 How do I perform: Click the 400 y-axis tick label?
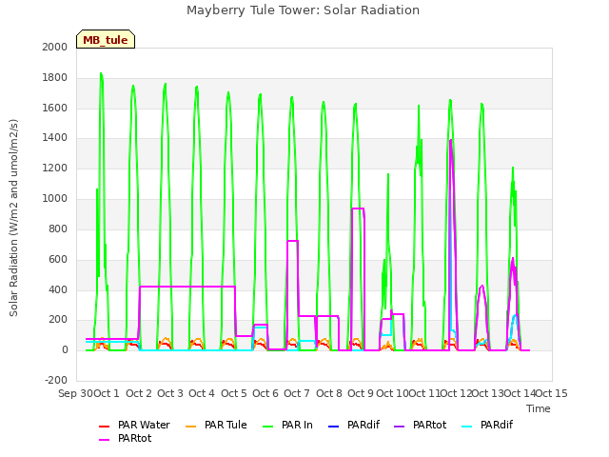click(58, 289)
